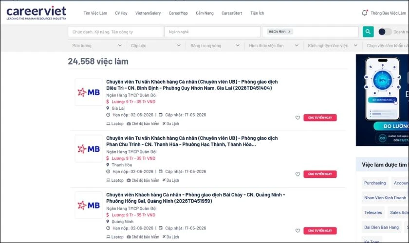Apply now to the Bãi Cháy Quảng Ninh job

(320, 231)
